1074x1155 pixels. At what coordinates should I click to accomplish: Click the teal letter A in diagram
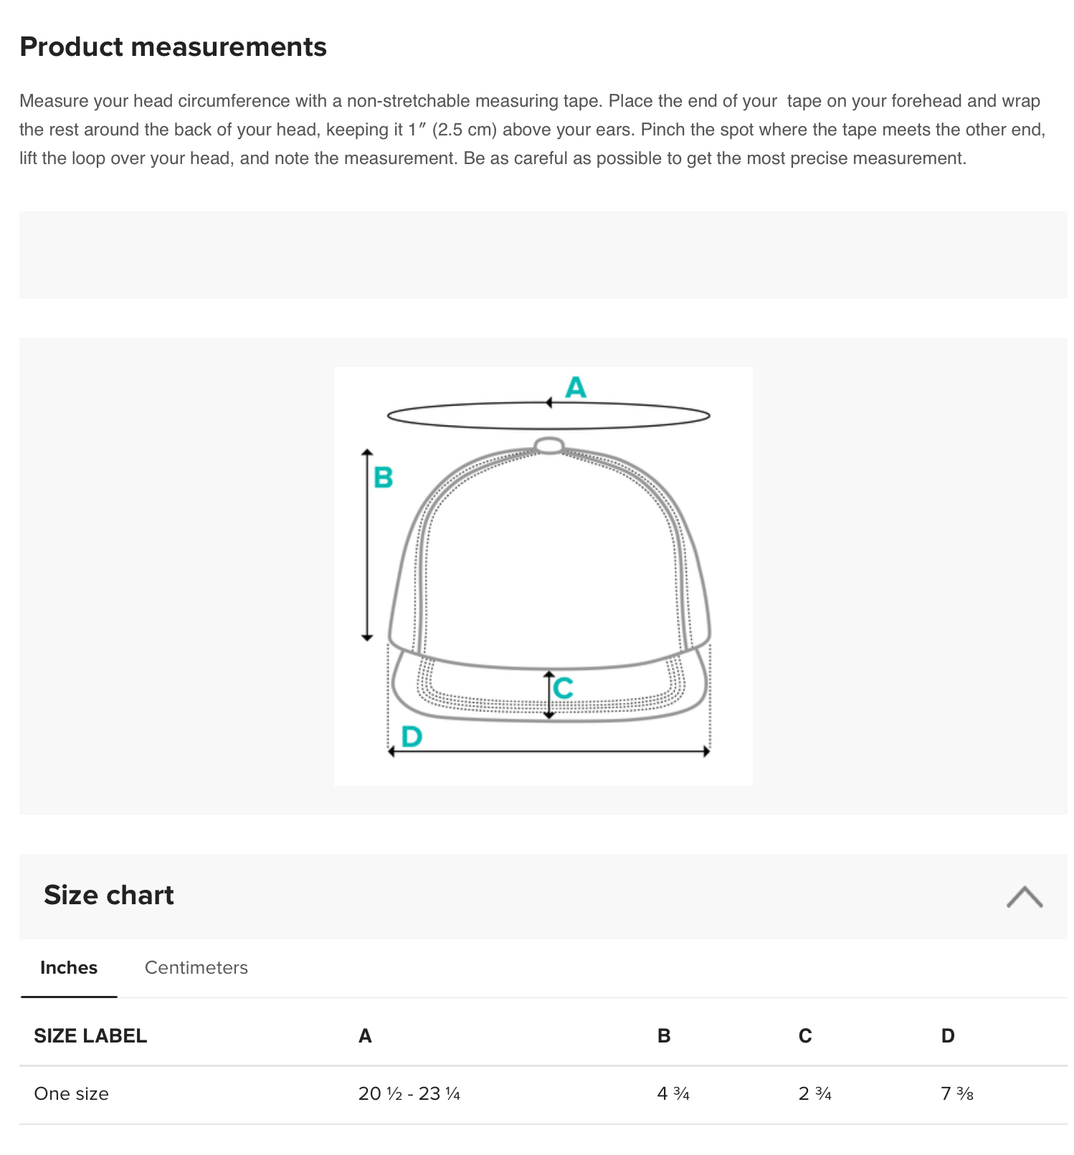pyautogui.click(x=576, y=388)
